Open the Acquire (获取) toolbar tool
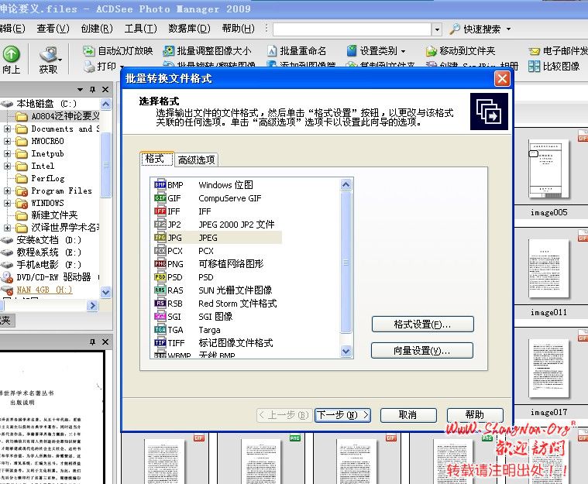This screenshot has height=484, width=588. (x=49, y=60)
